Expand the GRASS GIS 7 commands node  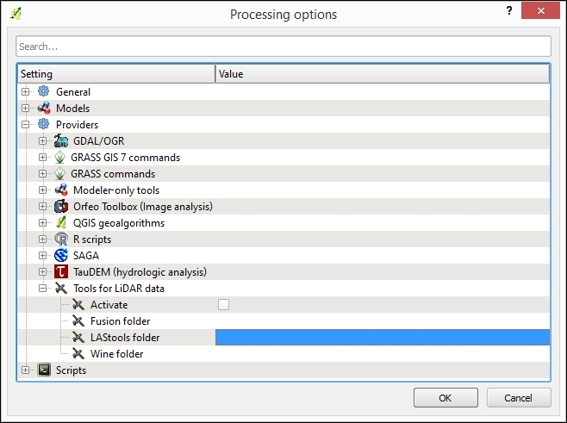43,158
